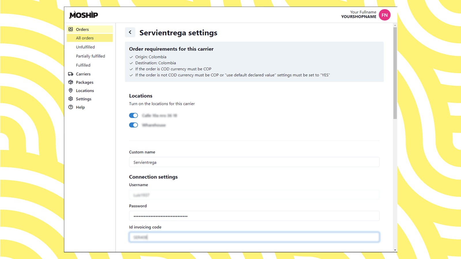Screen dimensions: 461x259
Task: Go to the Packages page
Action: pyautogui.click(x=84, y=82)
